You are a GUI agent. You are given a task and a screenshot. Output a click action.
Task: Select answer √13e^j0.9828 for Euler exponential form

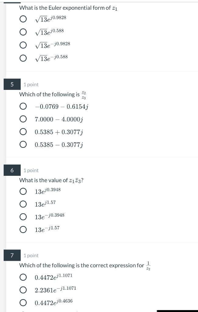click(x=23, y=19)
